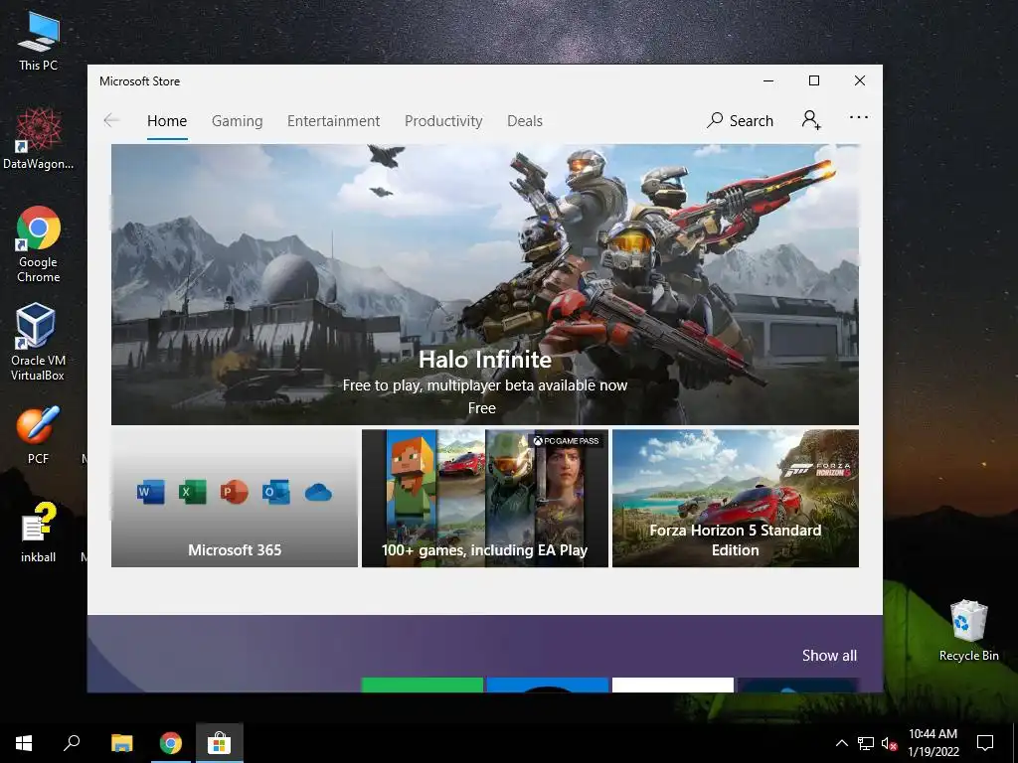Click the green app tile below Show all

click(422, 685)
